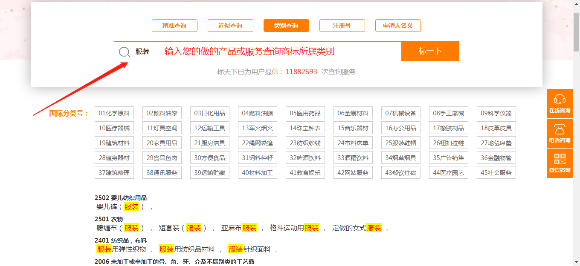Click the online consultation headset icon
This screenshot has width=580, height=266.
click(560, 102)
